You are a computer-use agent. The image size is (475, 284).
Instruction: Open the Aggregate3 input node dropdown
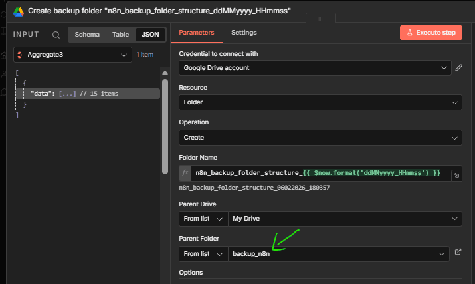pos(71,56)
